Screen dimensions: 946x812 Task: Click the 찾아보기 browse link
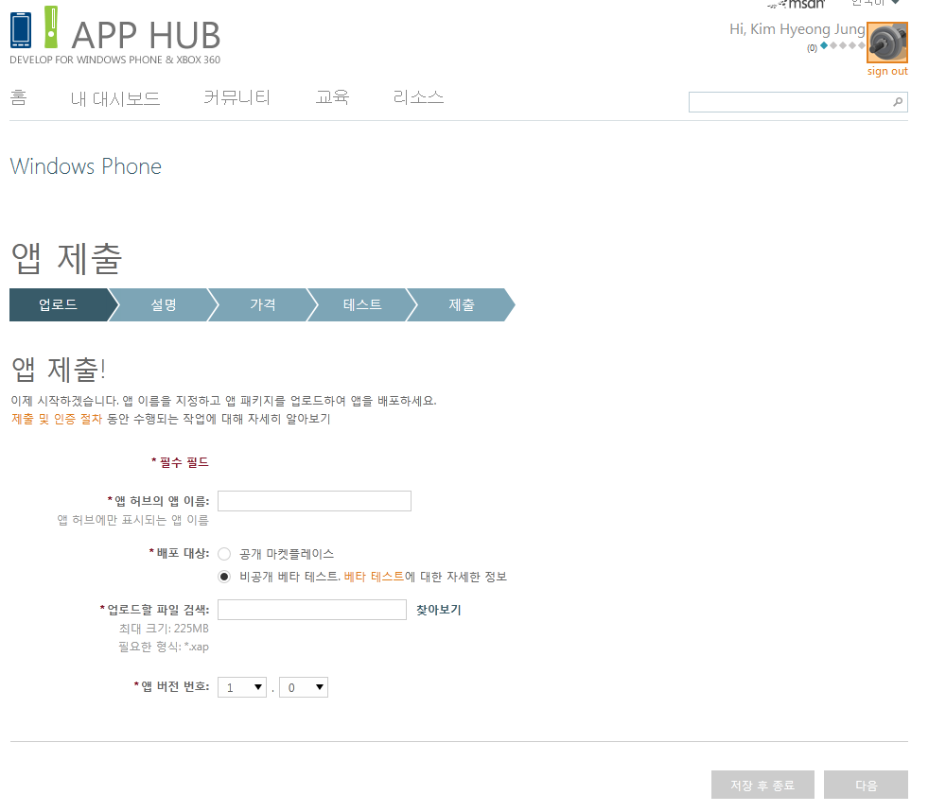pos(439,610)
